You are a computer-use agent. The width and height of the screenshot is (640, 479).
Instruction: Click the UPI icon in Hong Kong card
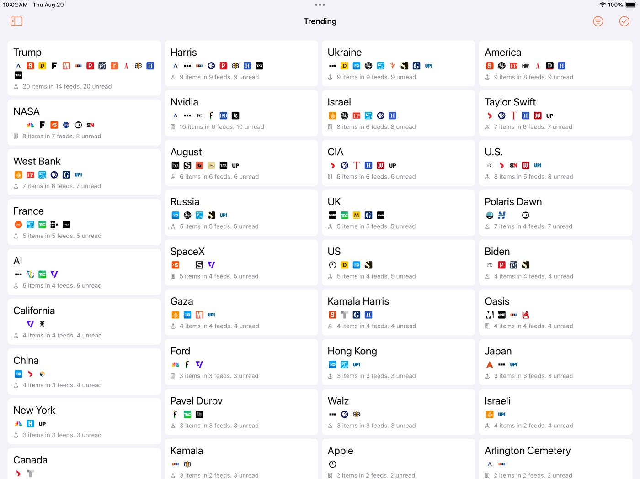(357, 365)
